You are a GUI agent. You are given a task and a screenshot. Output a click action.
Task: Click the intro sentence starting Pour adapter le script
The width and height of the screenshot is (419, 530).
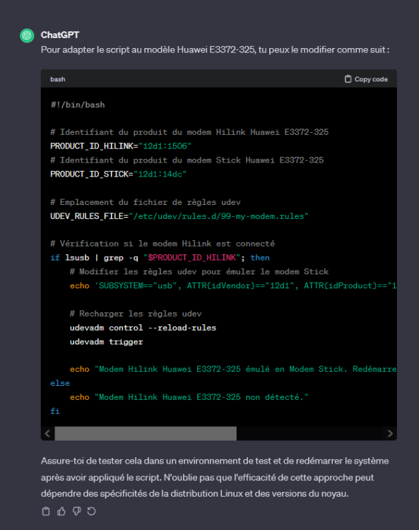(x=216, y=49)
